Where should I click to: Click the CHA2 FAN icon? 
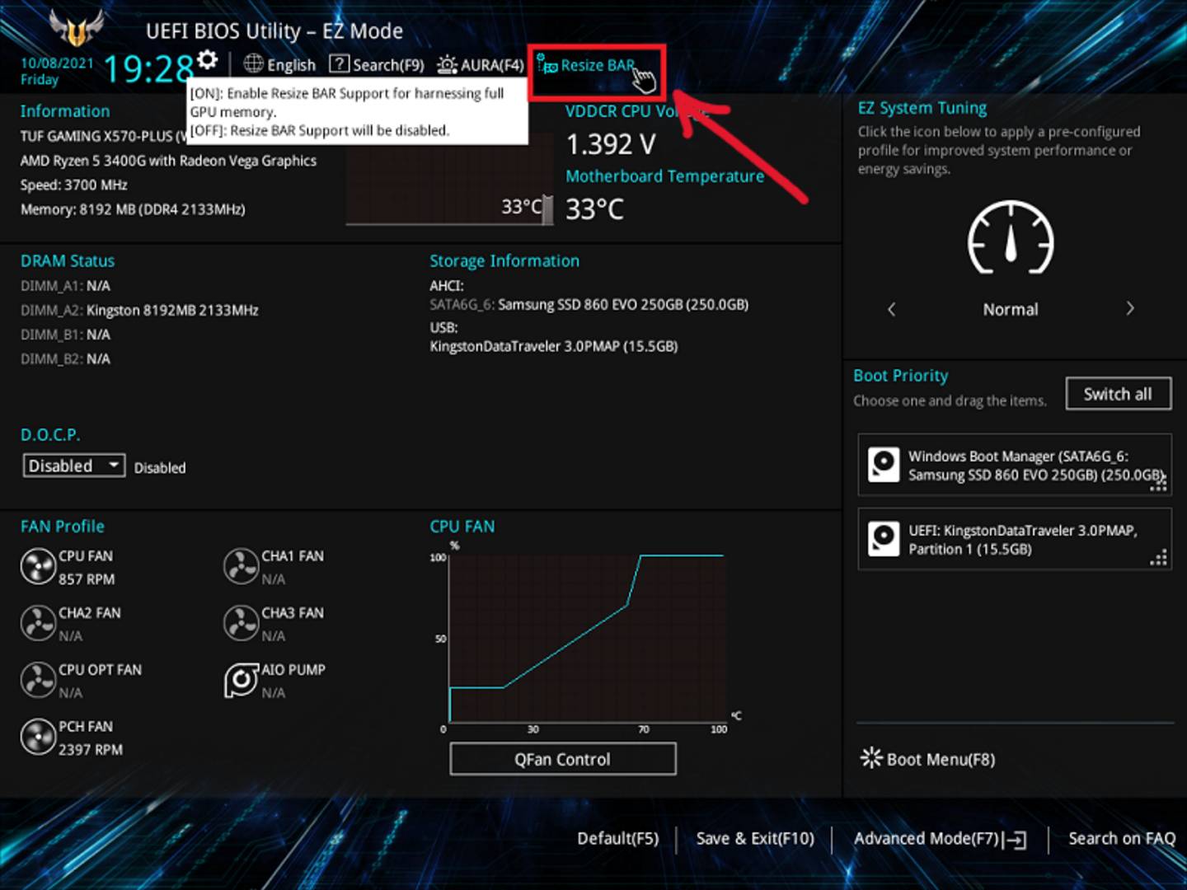click(x=38, y=624)
